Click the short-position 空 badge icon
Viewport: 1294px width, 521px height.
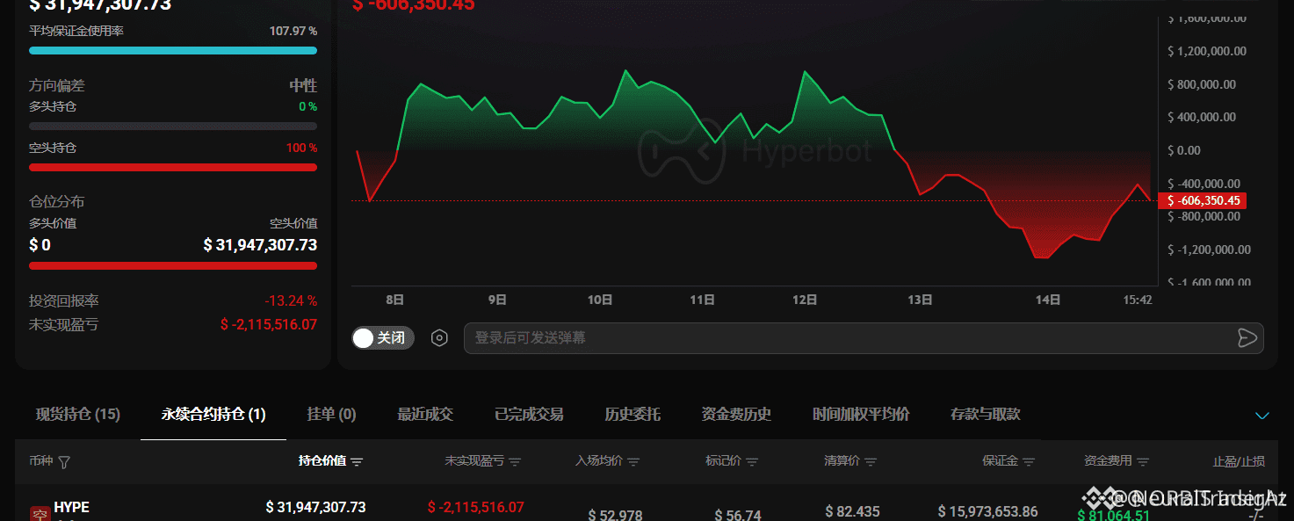pos(40,513)
